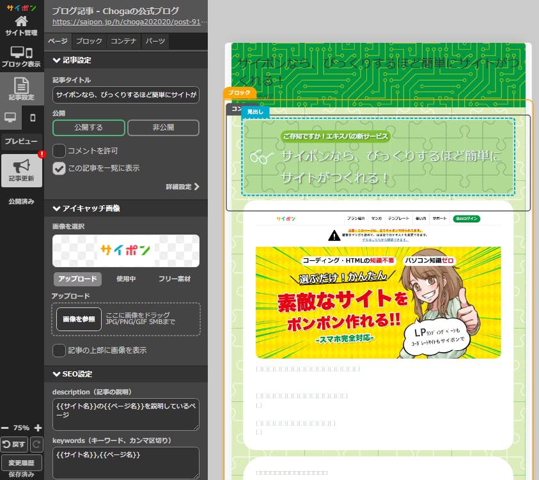This screenshot has height=480, width=539.
Task: Click 75% zoom level value
Action: click(21, 428)
